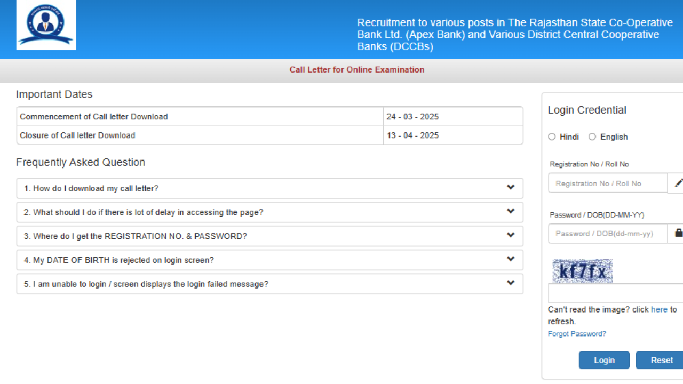The height and width of the screenshot is (384, 683).
Task: Click the lock icon in Password field
Action: pyautogui.click(x=678, y=233)
